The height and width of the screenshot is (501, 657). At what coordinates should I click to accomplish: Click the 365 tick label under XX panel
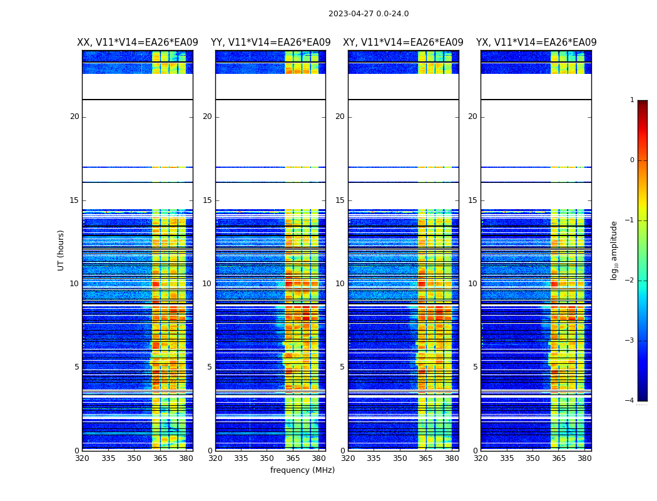[160, 458]
